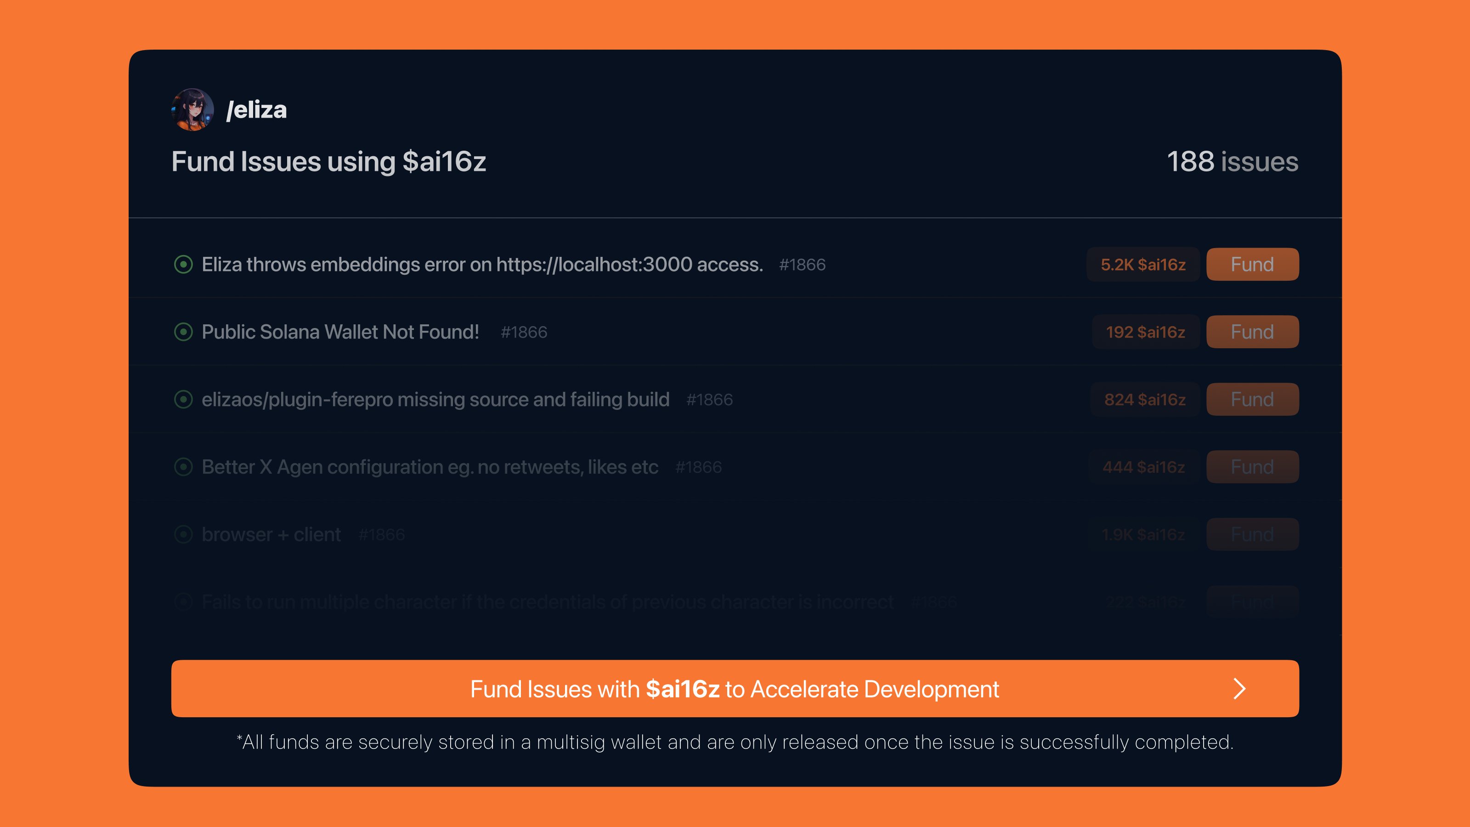Screen dimensions: 1470x827
Task: Click open-issue icon beside Better X Agen configuration
Action: (183, 467)
